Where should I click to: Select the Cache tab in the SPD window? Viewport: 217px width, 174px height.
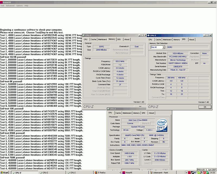click(x=158, y=39)
